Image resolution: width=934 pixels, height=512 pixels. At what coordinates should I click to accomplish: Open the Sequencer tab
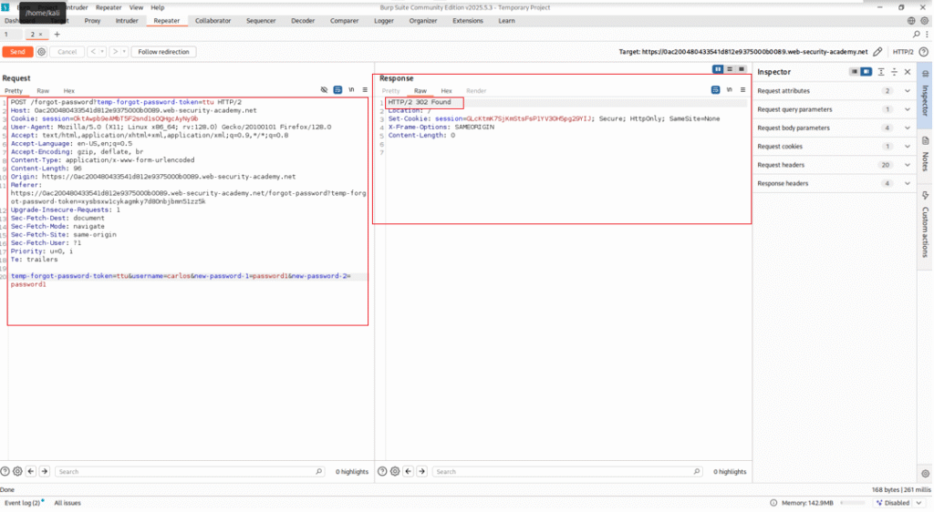point(261,21)
